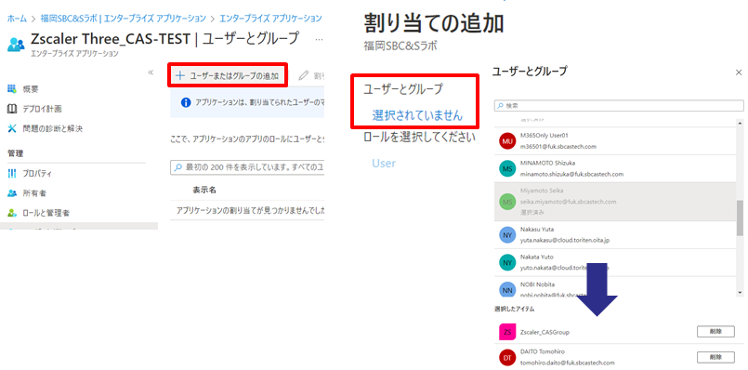
Task: Open 問題の診断と解決 in the sidebar
Action: coord(53,128)
